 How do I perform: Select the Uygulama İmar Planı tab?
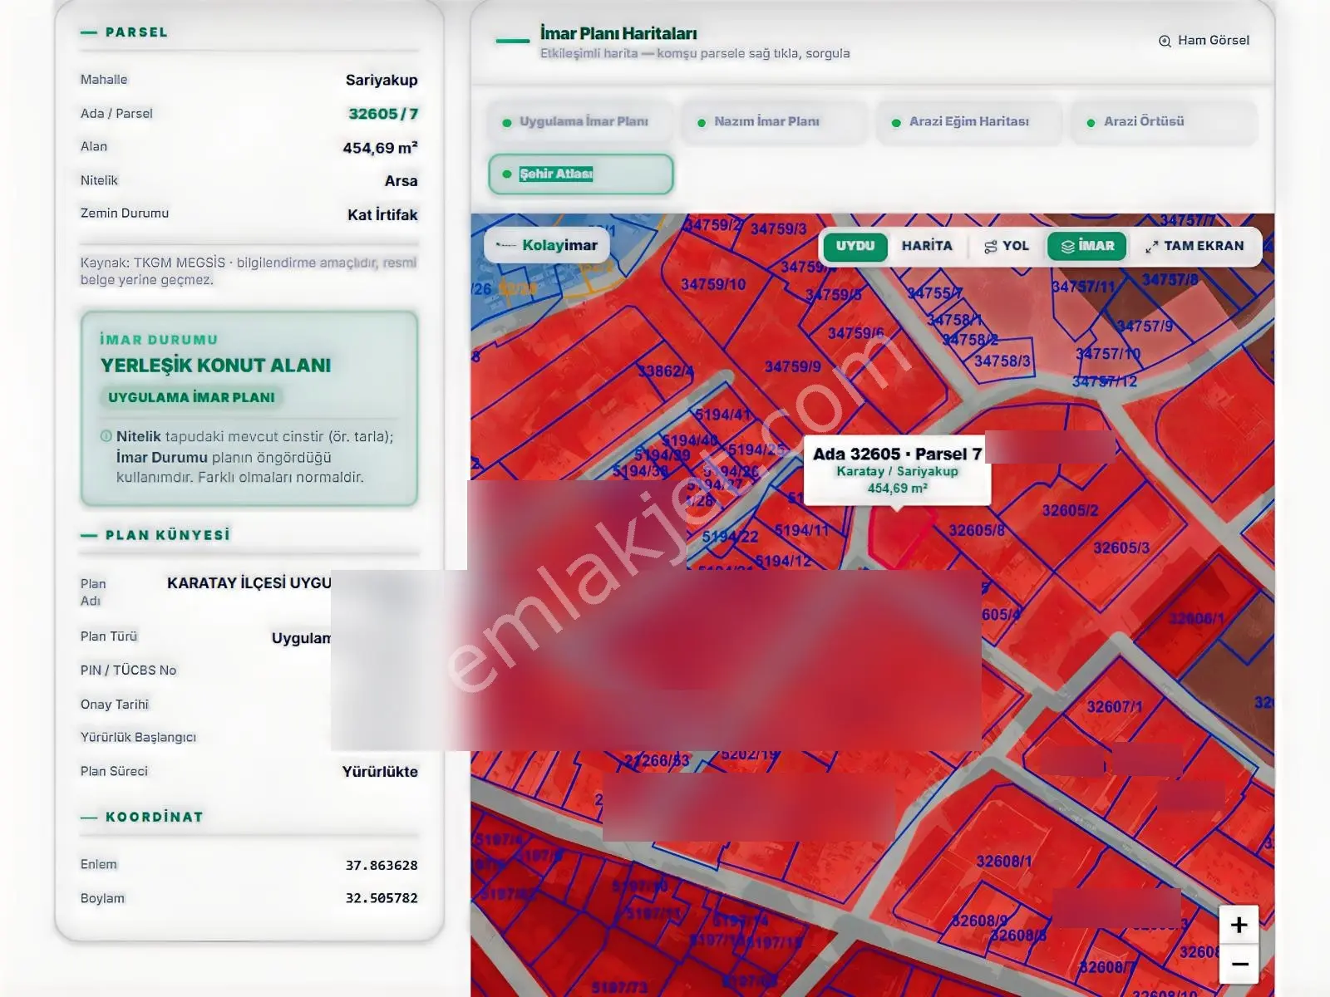coord(581,122)
